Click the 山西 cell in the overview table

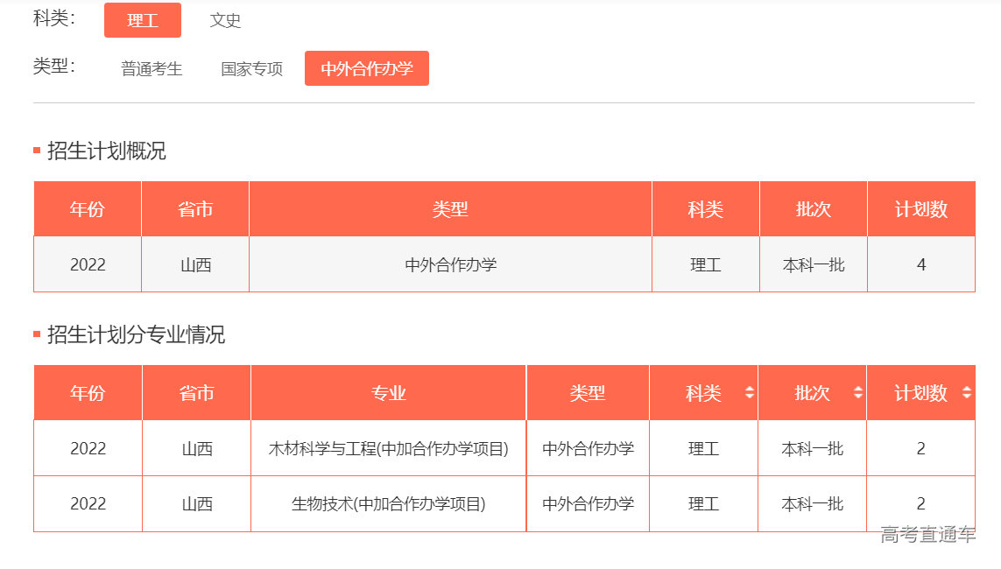195,264
